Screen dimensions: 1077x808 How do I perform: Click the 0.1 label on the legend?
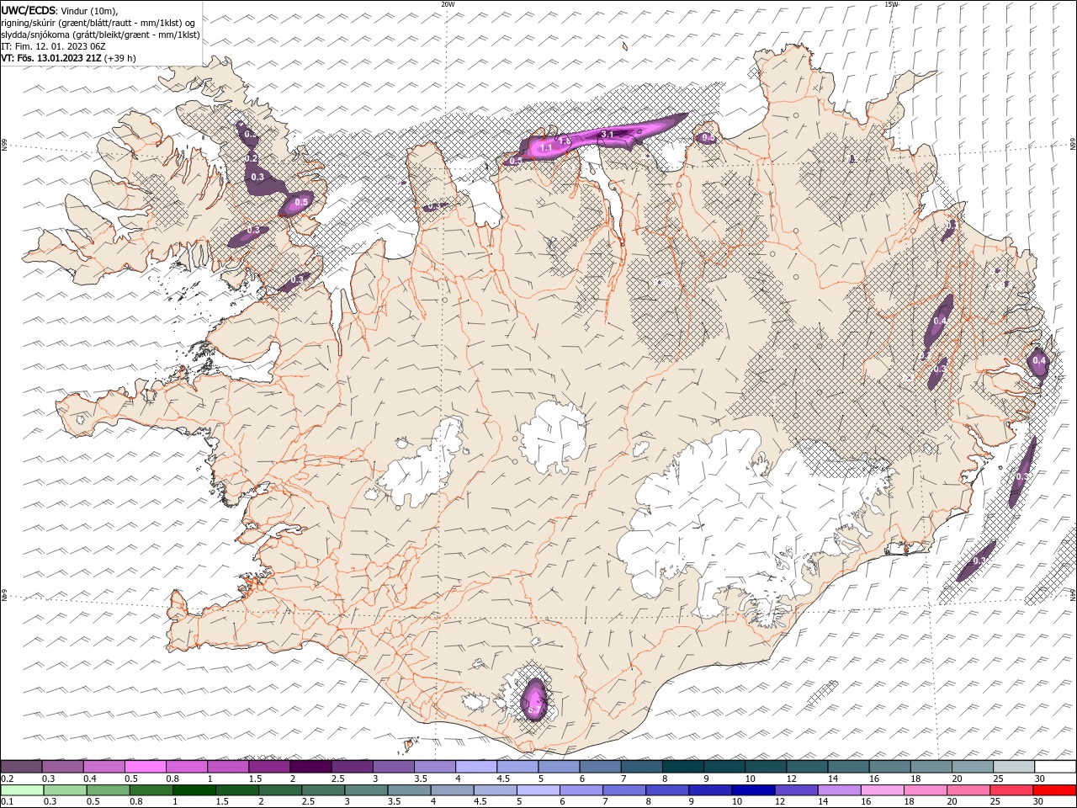click(7, 802)
